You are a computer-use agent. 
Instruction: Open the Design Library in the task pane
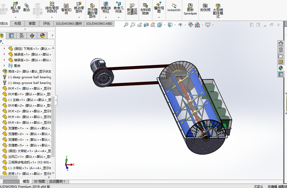(281, 50)
